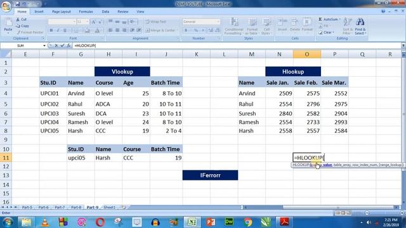
Task: Select column O header
Action: click(x=307, y=54)
